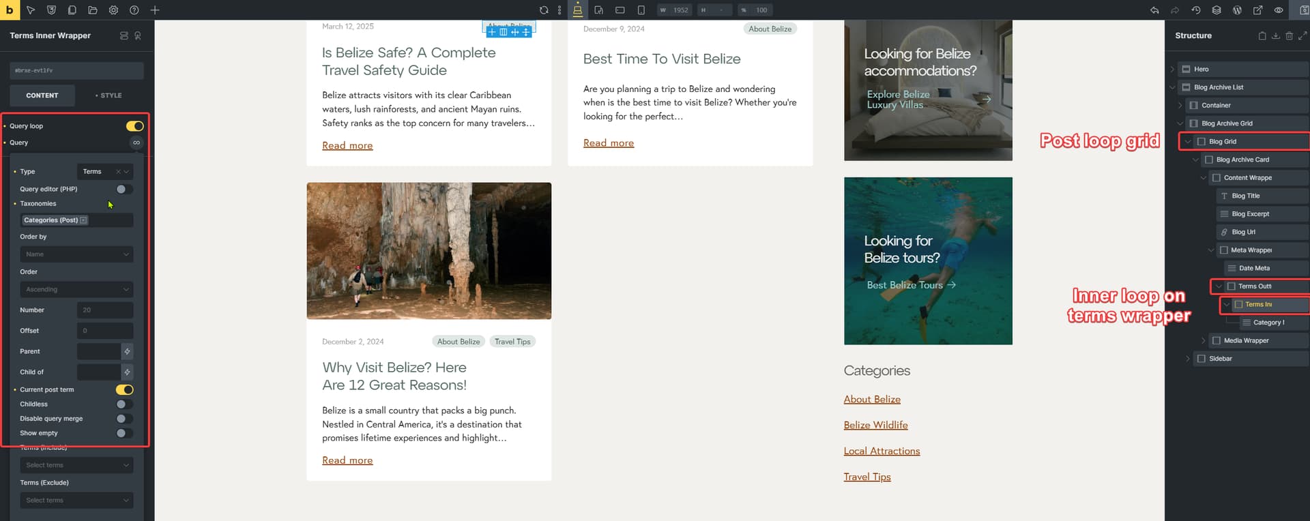Open the Order by dropdown
Screen dimensions: 1310x521
pos(76,254)
